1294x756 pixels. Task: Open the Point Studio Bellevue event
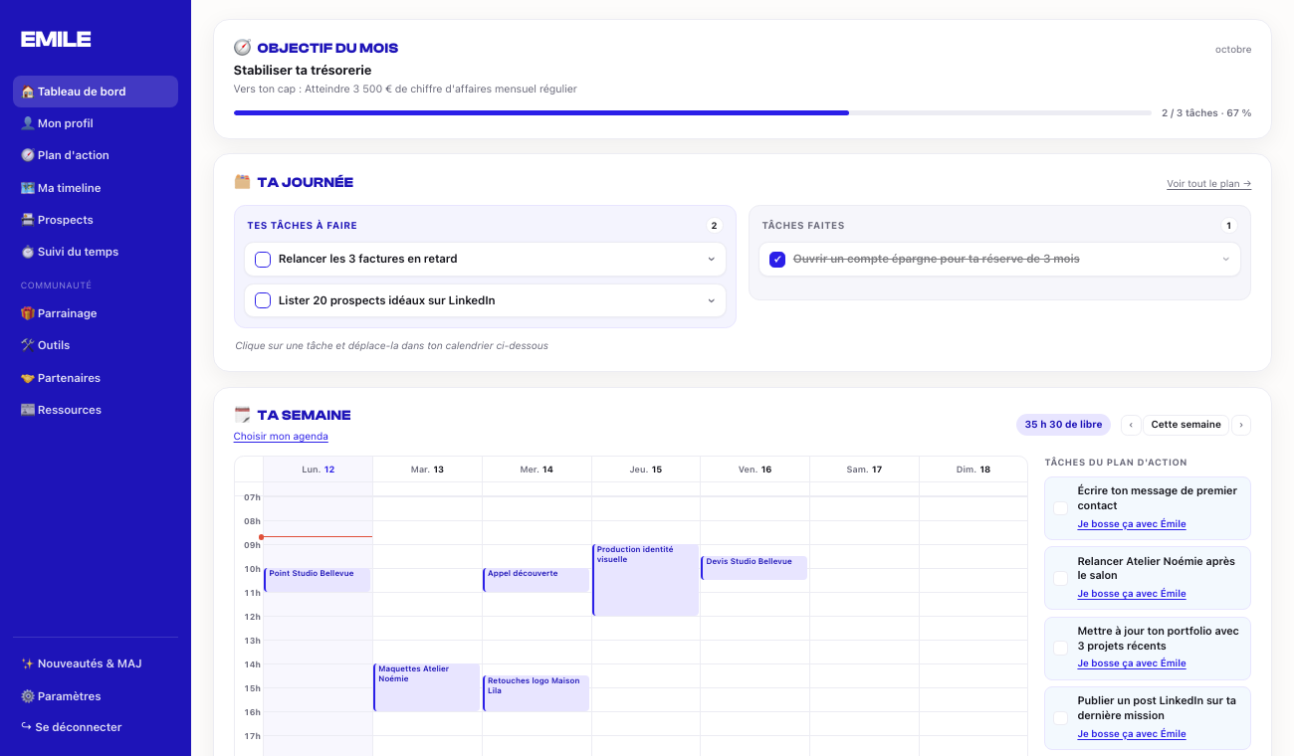tap(317, 580)
